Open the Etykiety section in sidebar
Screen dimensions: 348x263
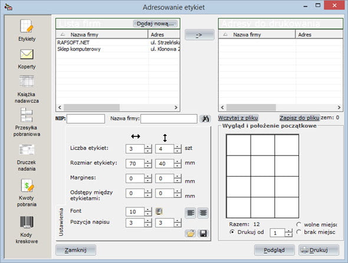pos(27,31)
